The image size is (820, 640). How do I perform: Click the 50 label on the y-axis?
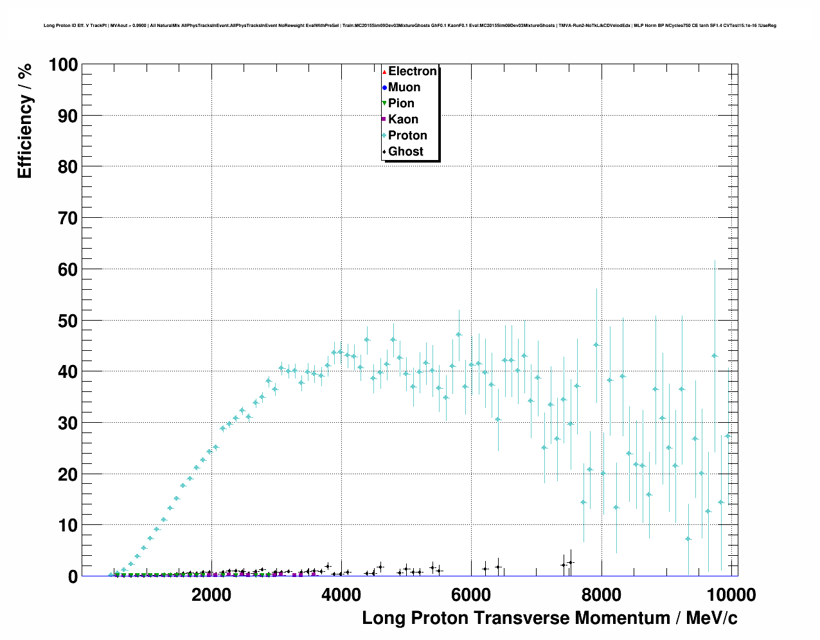68,321
